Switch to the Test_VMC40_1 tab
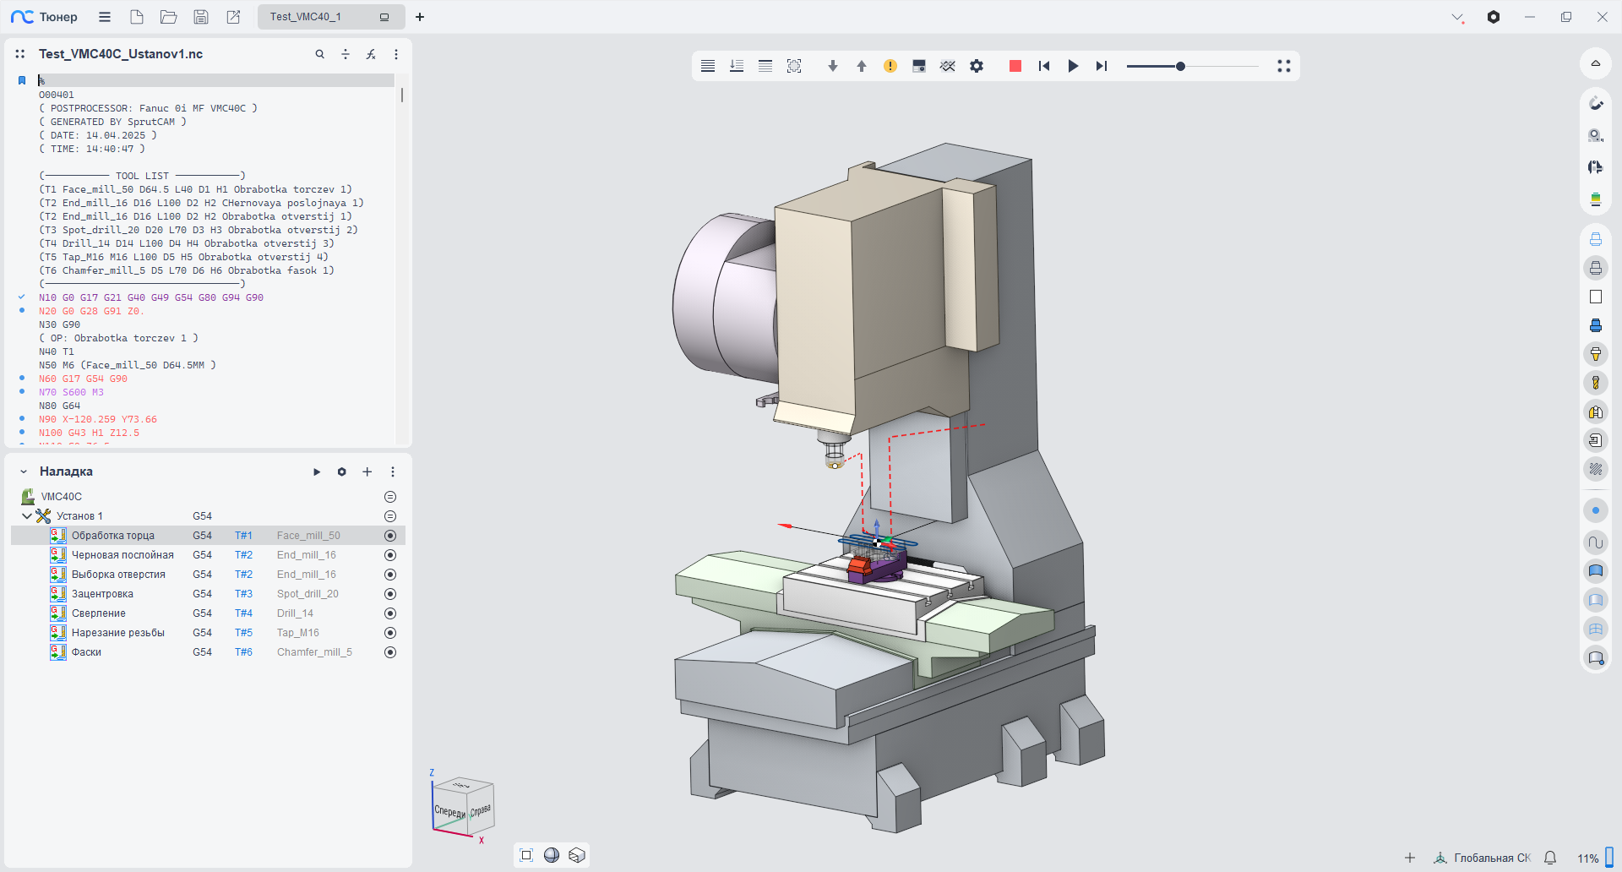This screenshot has width=1622, height=872. (306, 17)
